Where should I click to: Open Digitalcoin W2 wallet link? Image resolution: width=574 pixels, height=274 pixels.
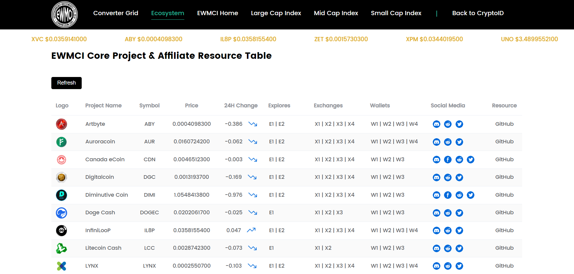pyautogui.click(x=387, y=177)
